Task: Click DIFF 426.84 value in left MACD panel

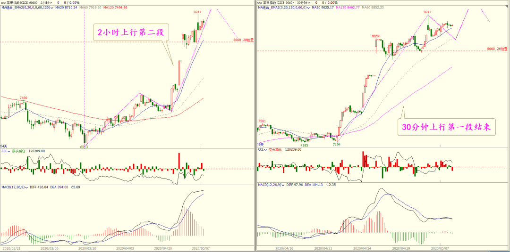Action: point(39,187)
